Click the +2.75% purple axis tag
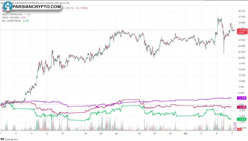 (241, 98)
